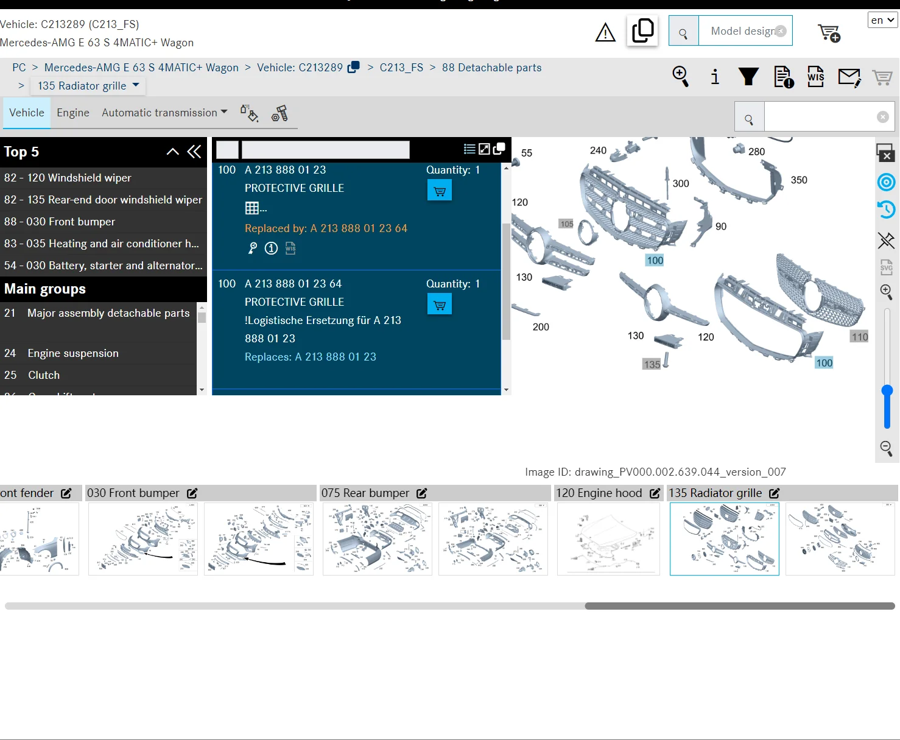
Task: Open the language dropdown showing en
Action: pyautogui.click(x=882, y=20)
